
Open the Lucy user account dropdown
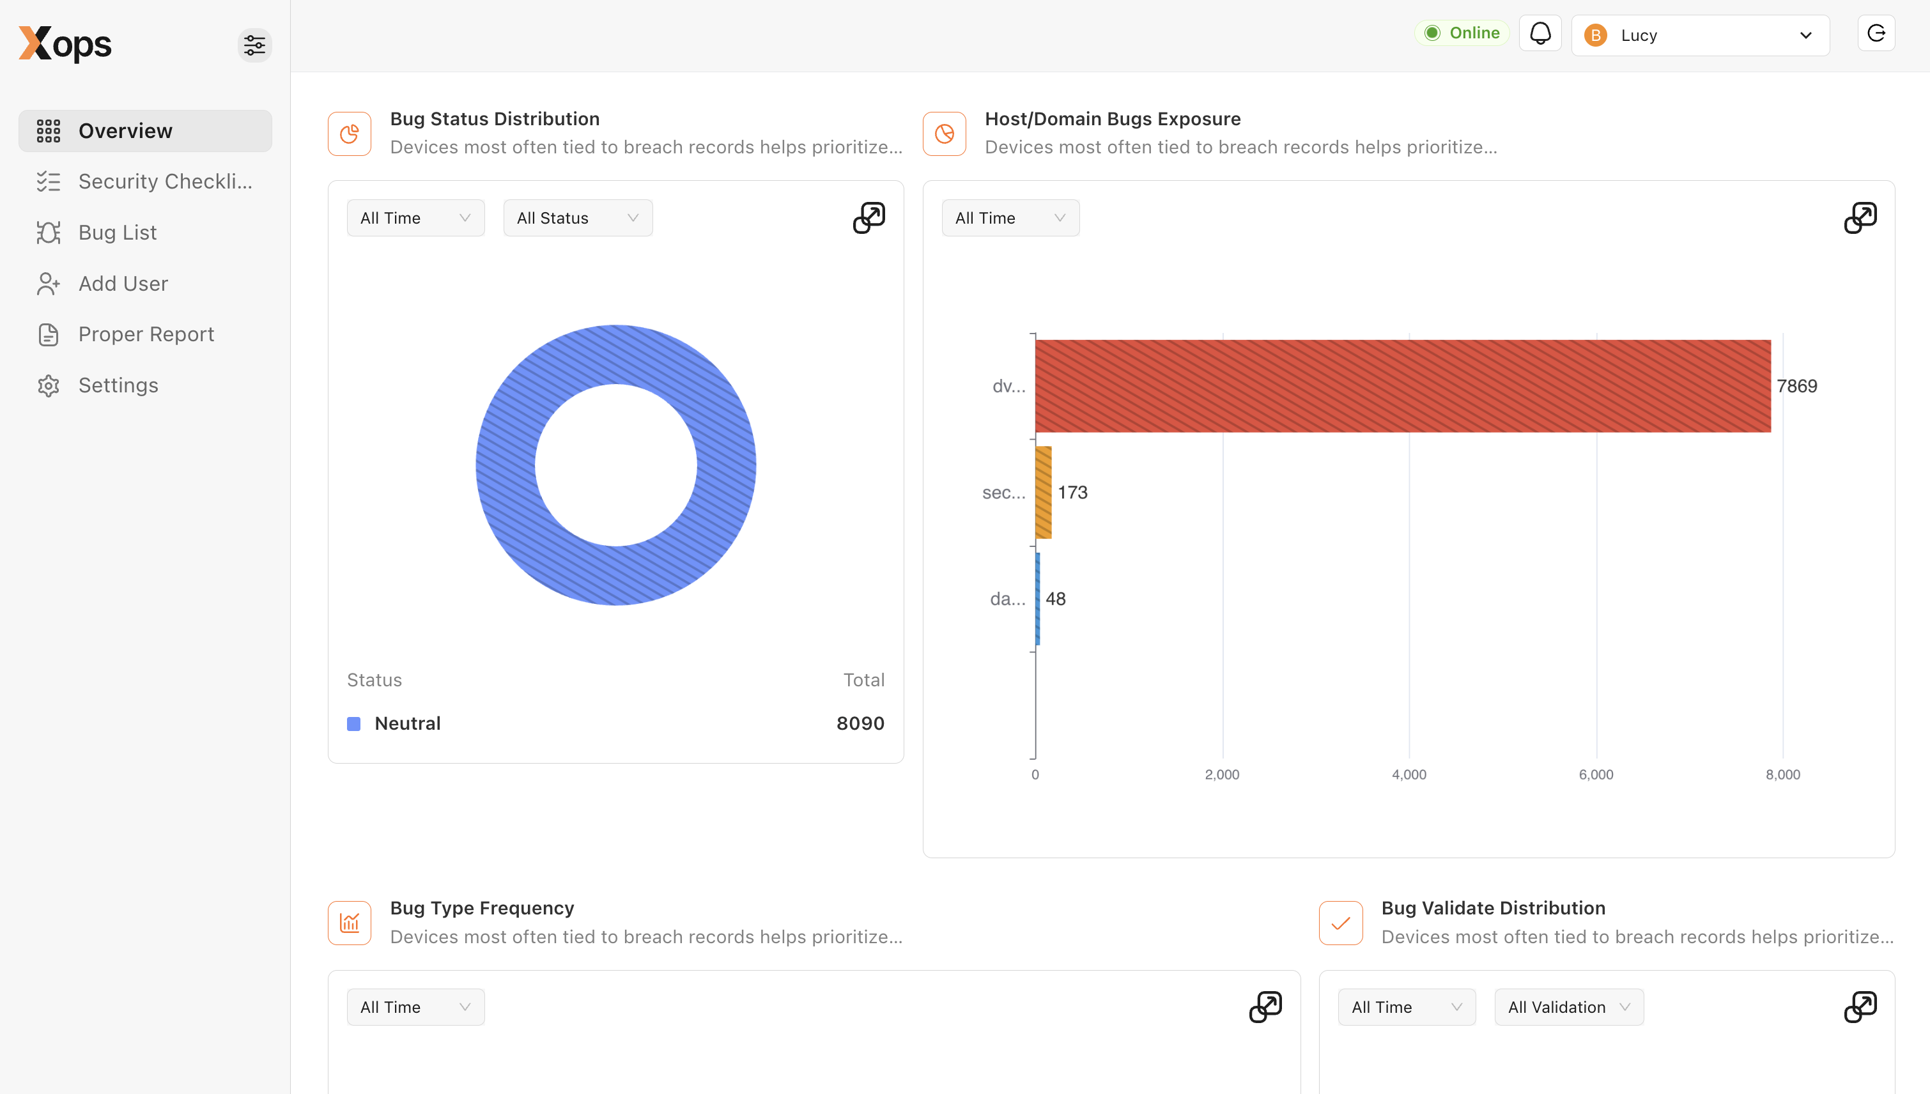1699,35
